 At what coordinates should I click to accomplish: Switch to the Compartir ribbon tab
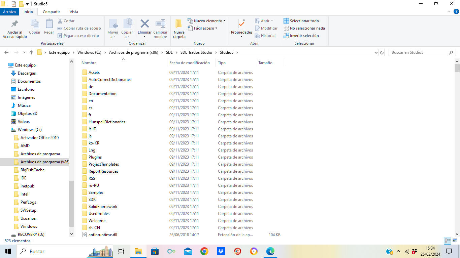click(52, 12)
